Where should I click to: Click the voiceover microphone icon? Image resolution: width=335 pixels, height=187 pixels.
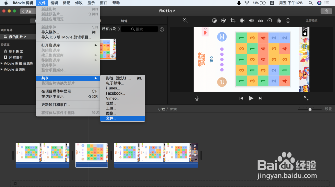click(197, 98)
